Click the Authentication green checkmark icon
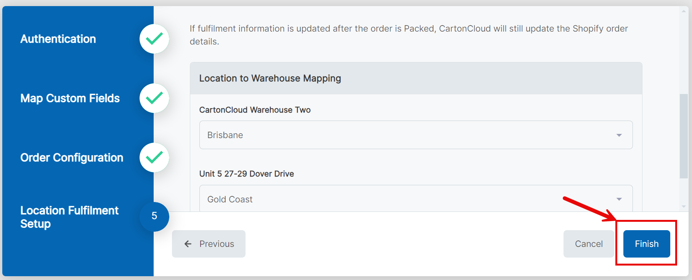This screenshot has width=692, height=280. tap(154, 39)
